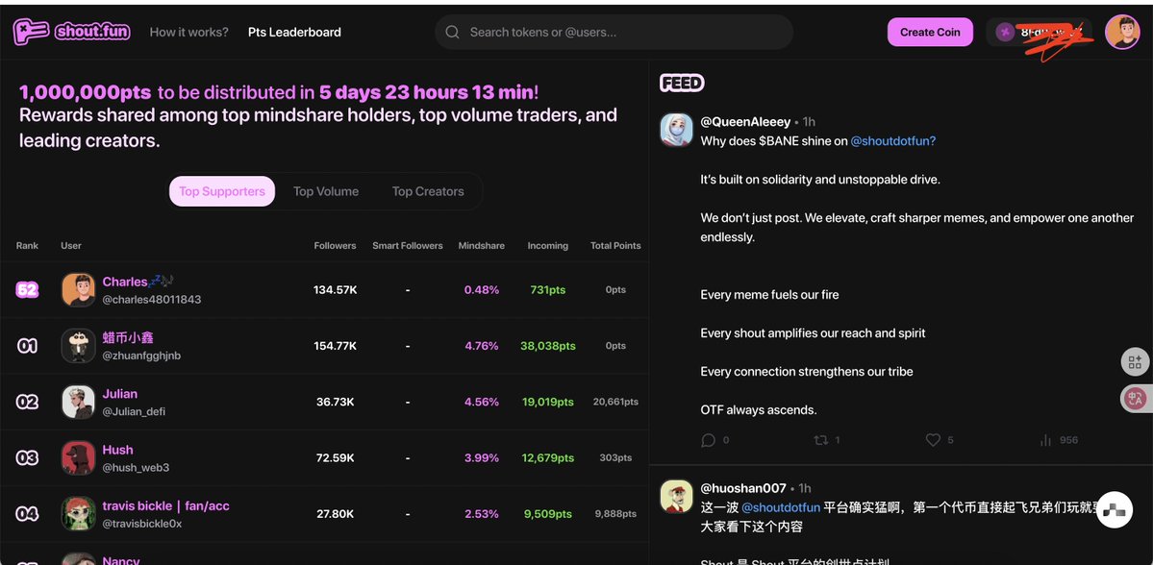
Task: Open Hush's user name link
Action: [x=117, y=450]
